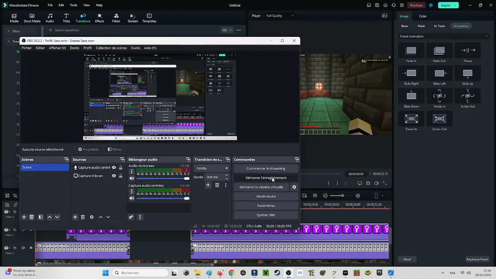Toggle visibility of Capture audio (entrée) source
The height and width of the screenshot is (279, 496).
click(x=114, y=168)
